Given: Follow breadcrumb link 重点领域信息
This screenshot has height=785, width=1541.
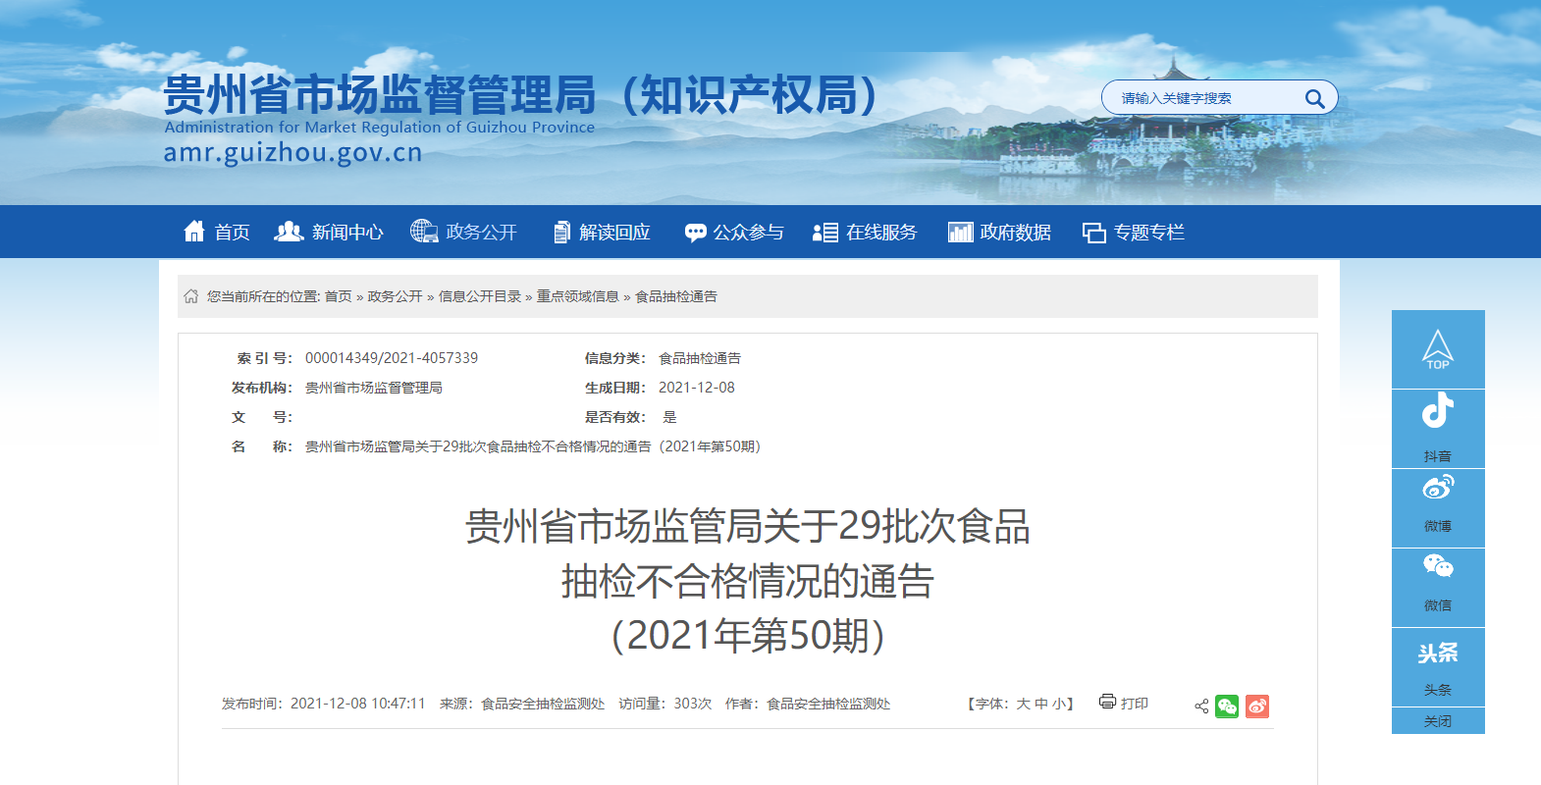Looking at the screenshot, I should click(x=577, y=296).
